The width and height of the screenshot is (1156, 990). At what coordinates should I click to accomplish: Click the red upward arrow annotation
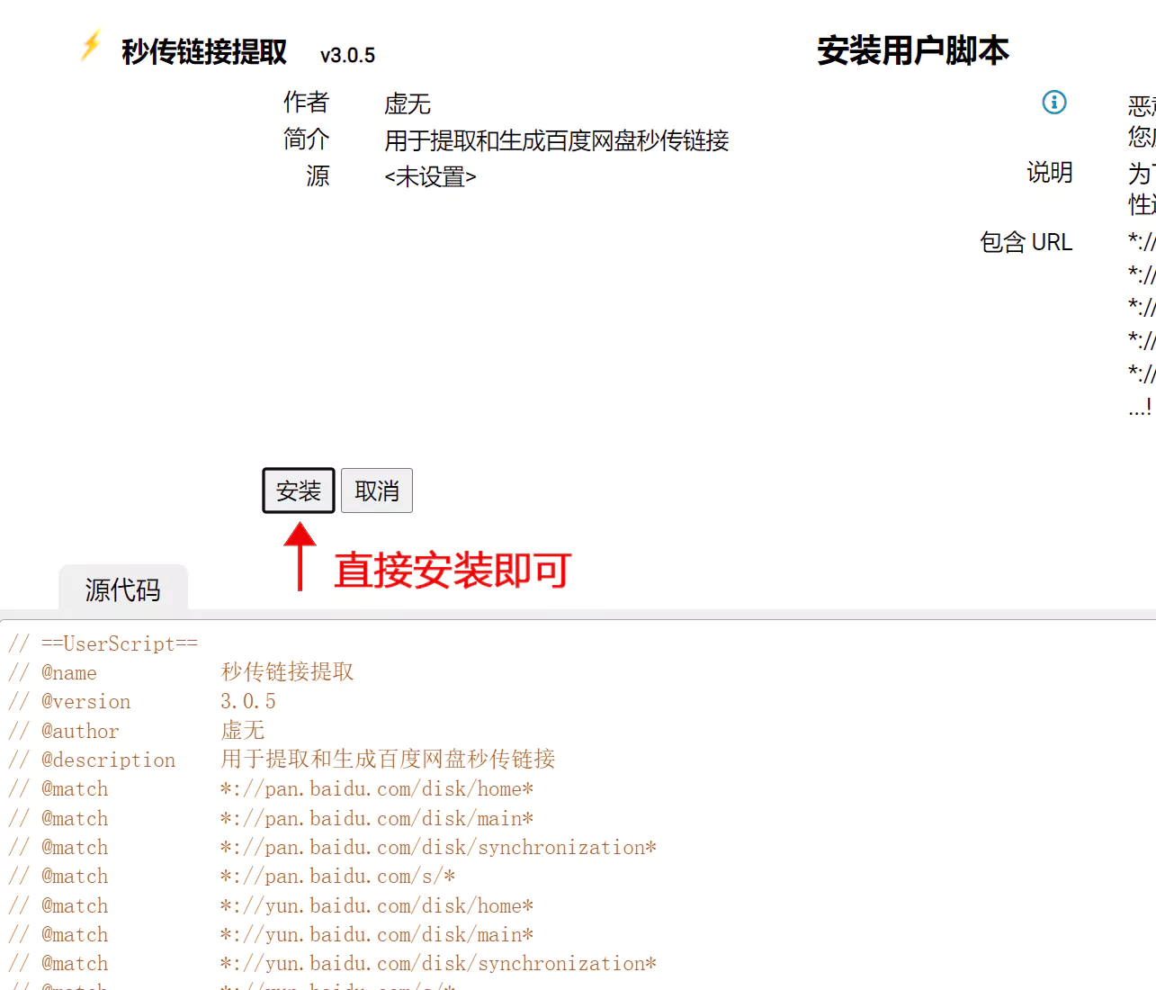(300, 556)
